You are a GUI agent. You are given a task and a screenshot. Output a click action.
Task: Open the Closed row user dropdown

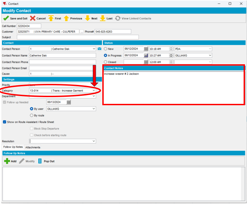click(210, 62)
